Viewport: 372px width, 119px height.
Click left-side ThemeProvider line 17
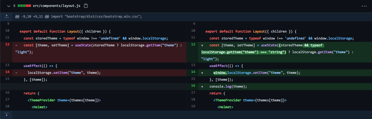[x=64, y=100]
